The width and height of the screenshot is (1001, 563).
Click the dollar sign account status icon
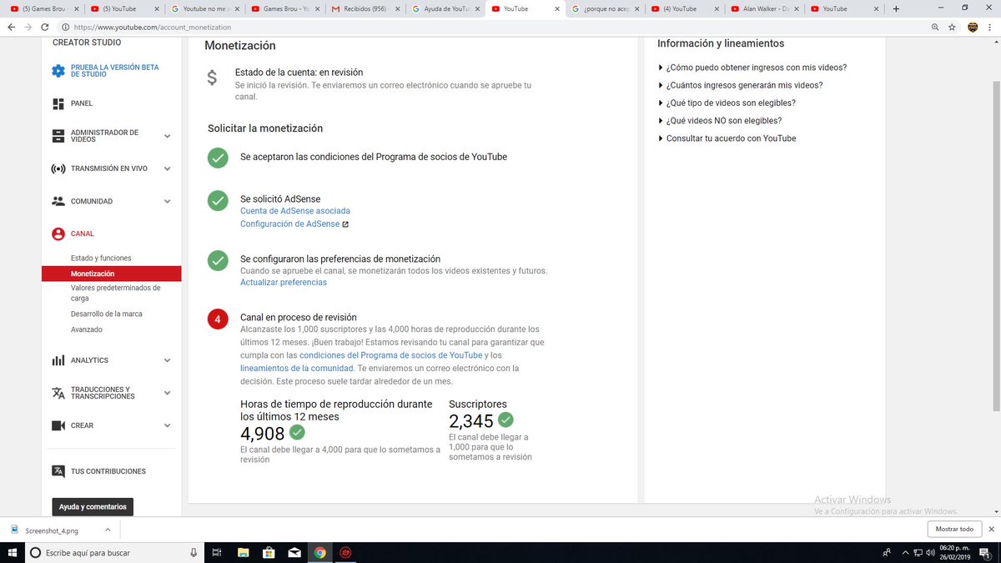pos(213,78)
